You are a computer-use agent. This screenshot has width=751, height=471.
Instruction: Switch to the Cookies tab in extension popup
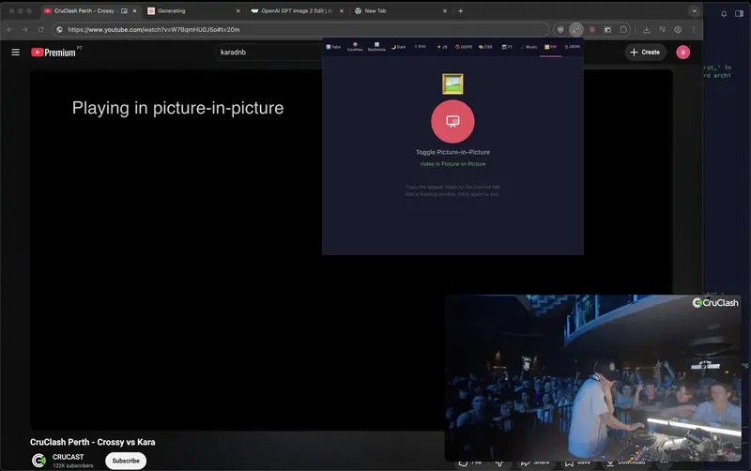point(355,47)
